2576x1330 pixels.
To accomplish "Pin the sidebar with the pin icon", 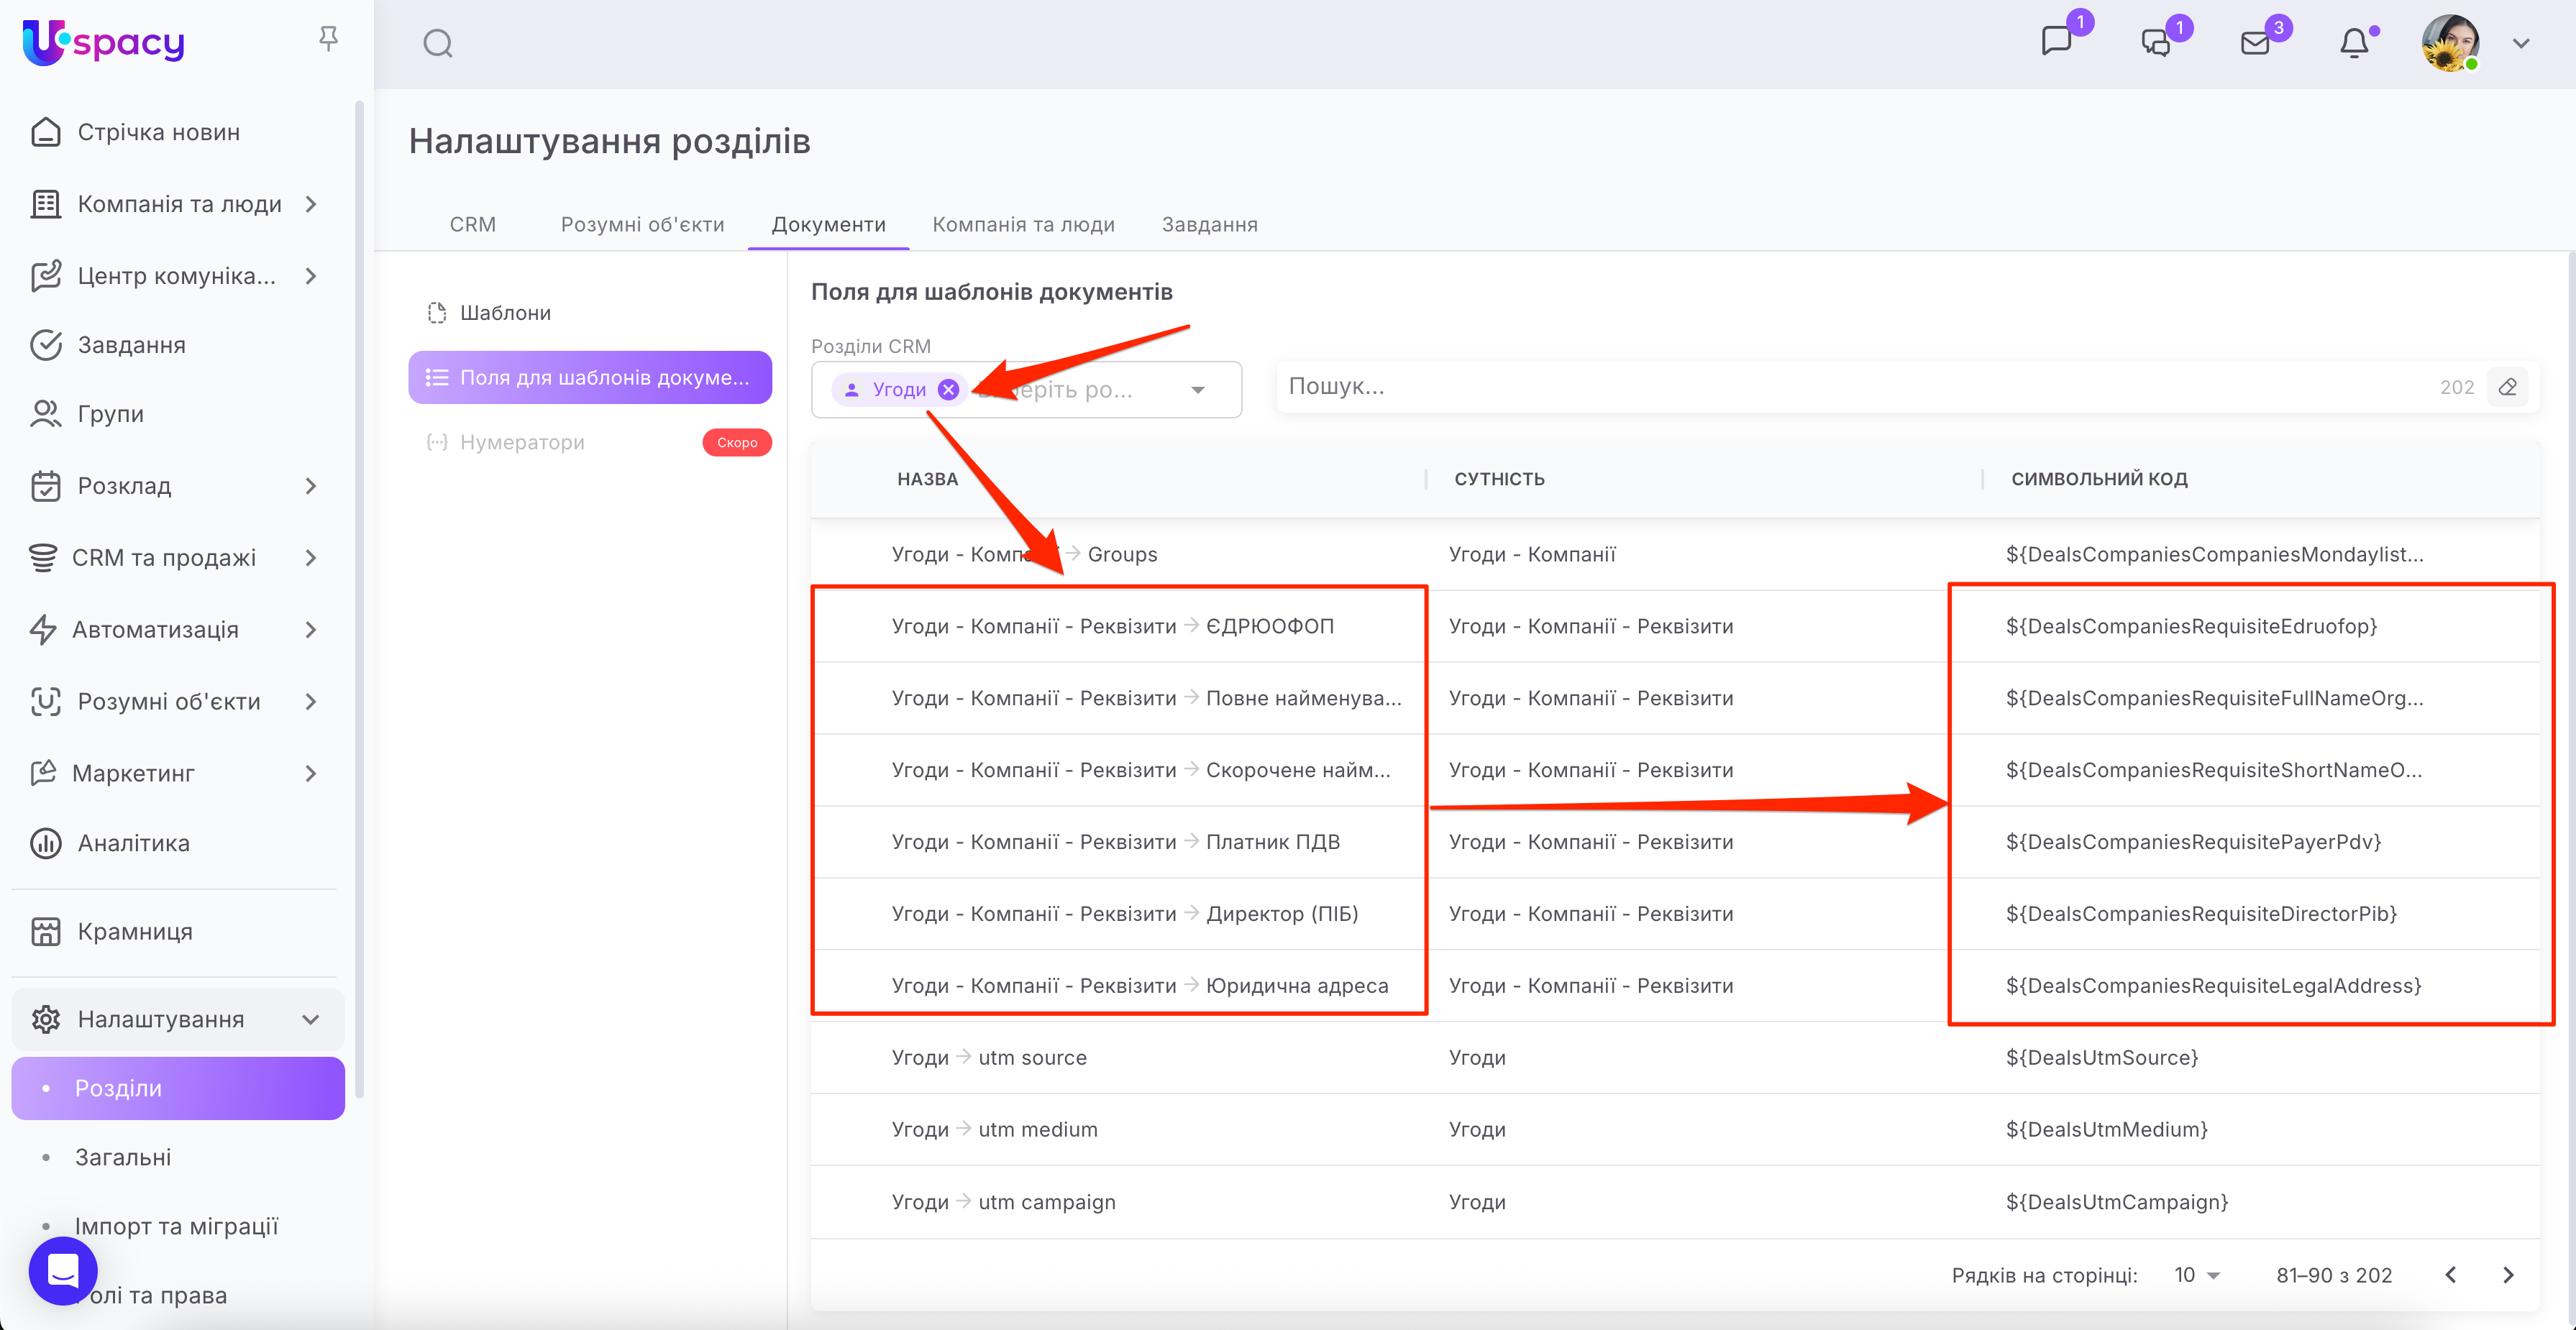I will 328,39.
